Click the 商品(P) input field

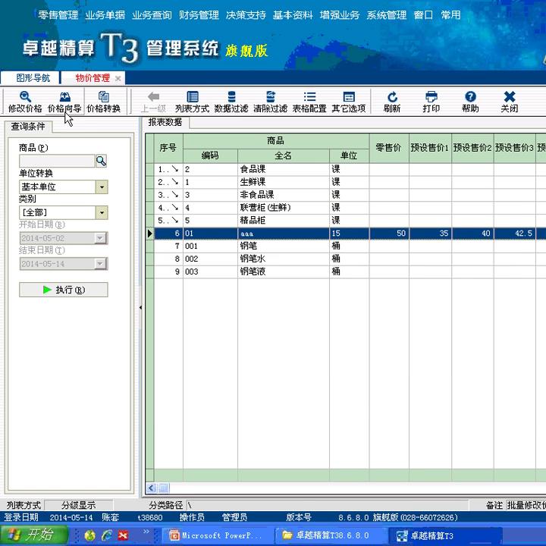pos(57,161)
